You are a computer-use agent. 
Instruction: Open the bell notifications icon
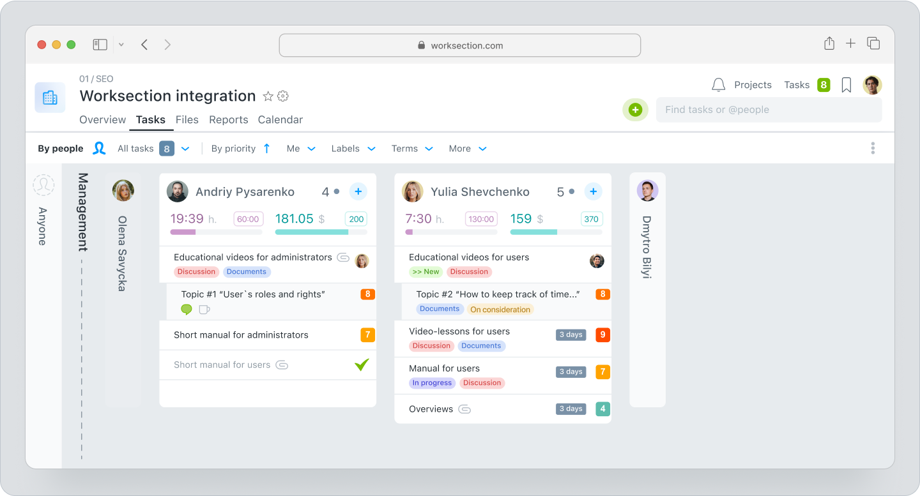(718, 84)
